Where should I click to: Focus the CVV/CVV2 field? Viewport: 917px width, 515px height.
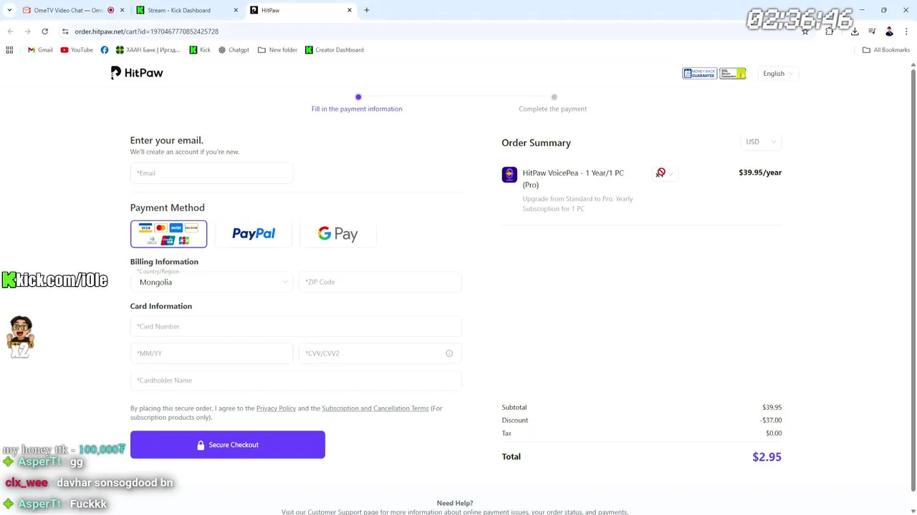380,353
